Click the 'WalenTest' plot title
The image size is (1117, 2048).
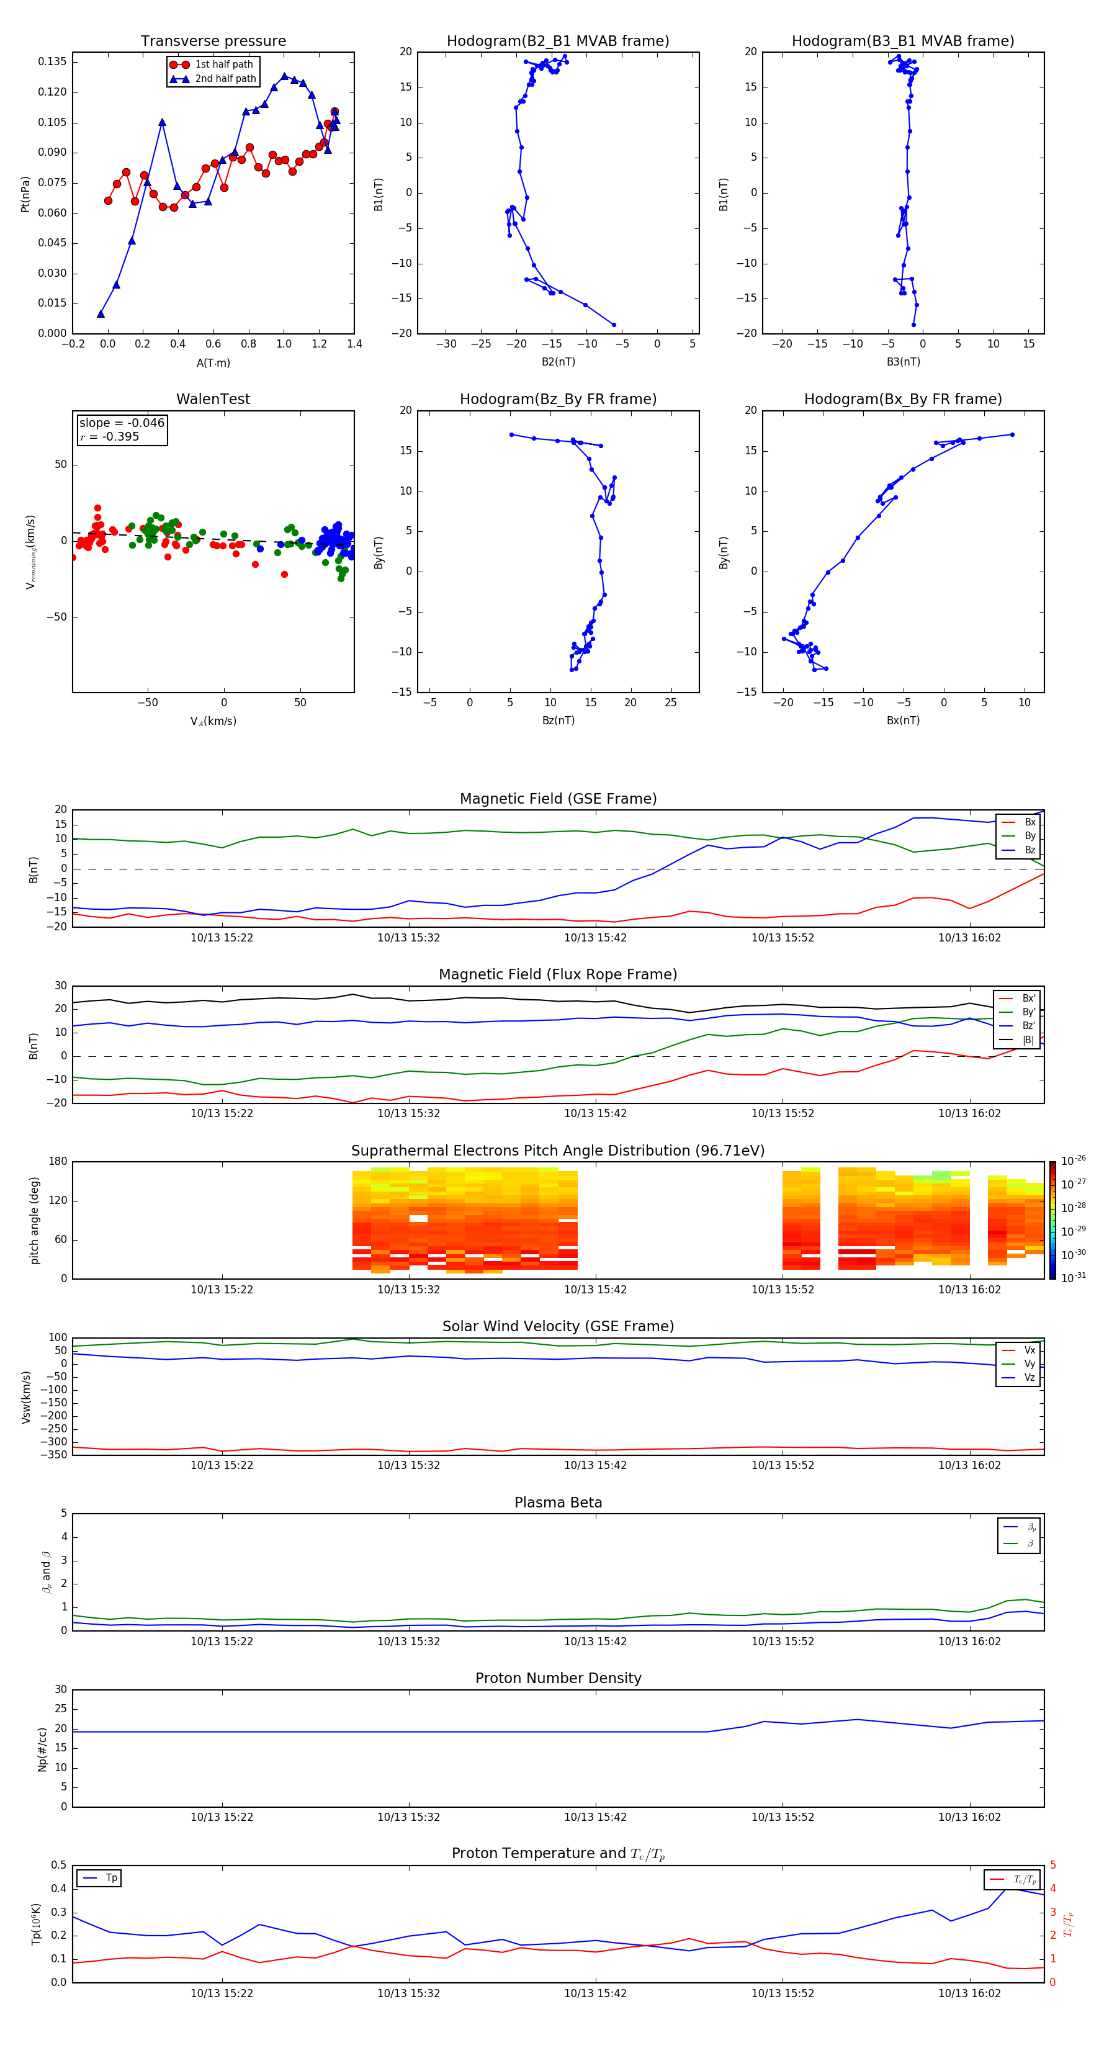tap(213, 399)
